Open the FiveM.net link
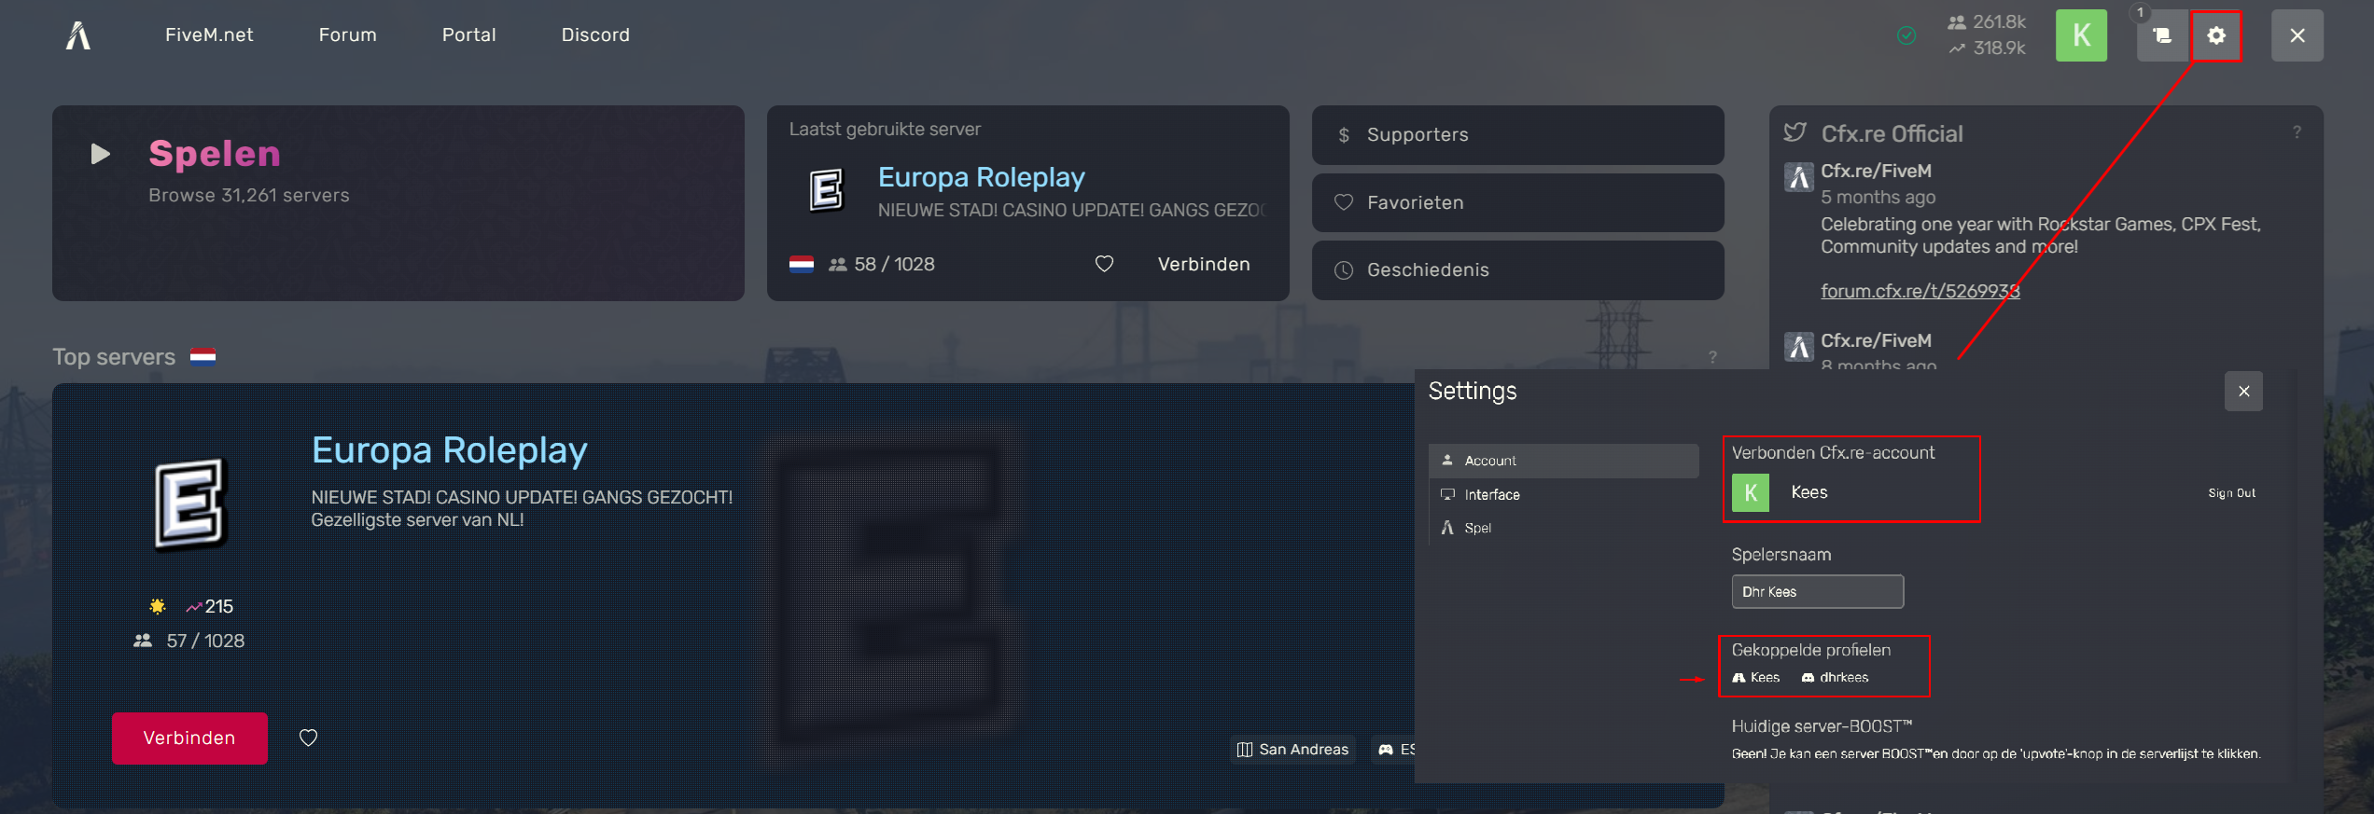 (209, 34)
